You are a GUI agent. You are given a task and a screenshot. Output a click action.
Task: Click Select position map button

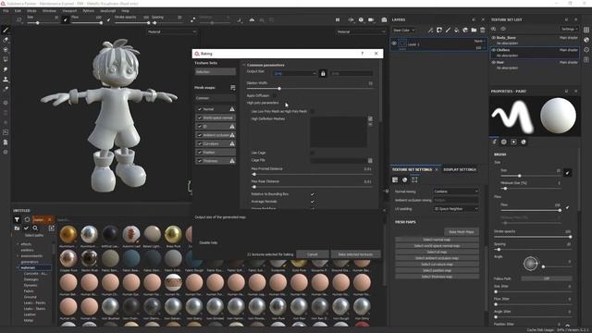(437, 270)
